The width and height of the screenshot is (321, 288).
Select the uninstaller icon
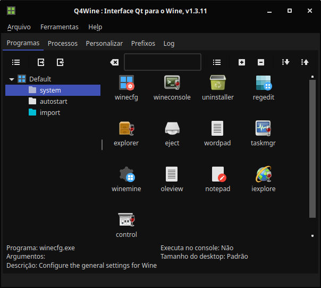(218, 83)
